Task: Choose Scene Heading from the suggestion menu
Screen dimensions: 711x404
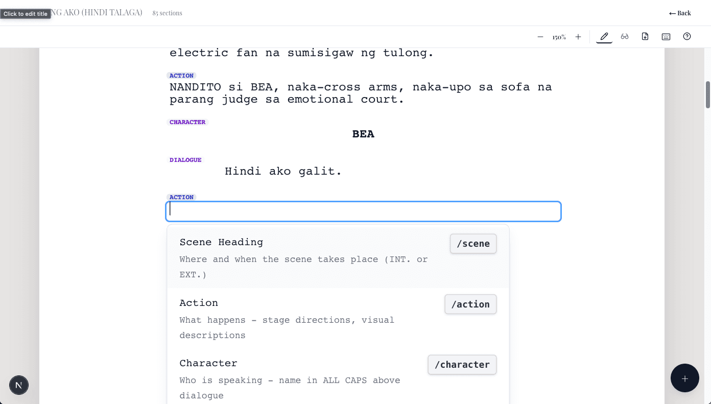Action: [x=221, y=242]
